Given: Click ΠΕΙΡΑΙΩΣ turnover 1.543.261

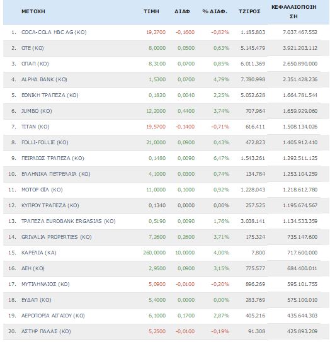Looking at the screenshot, I should (x=253, y=158).
